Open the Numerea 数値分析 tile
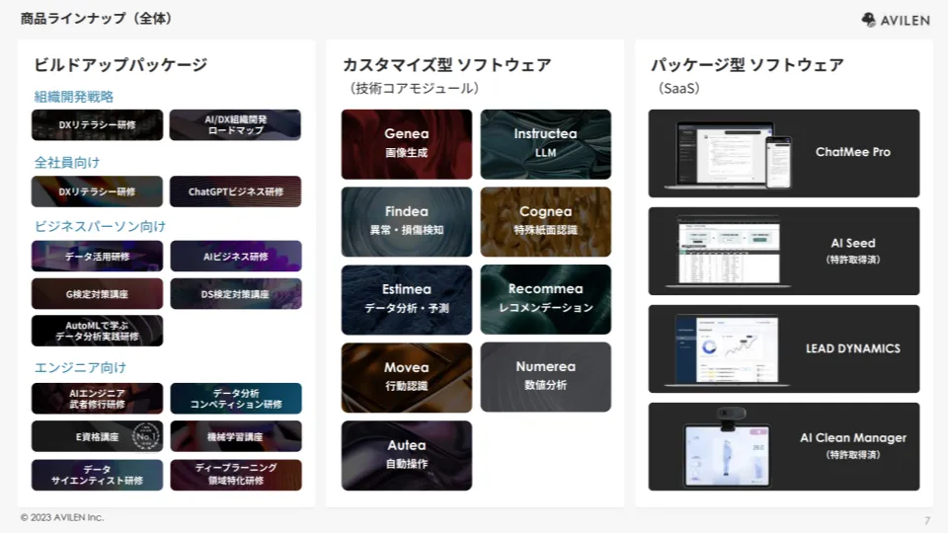The image size is (948, 533). pyautogui.click(x=545, y=377)
